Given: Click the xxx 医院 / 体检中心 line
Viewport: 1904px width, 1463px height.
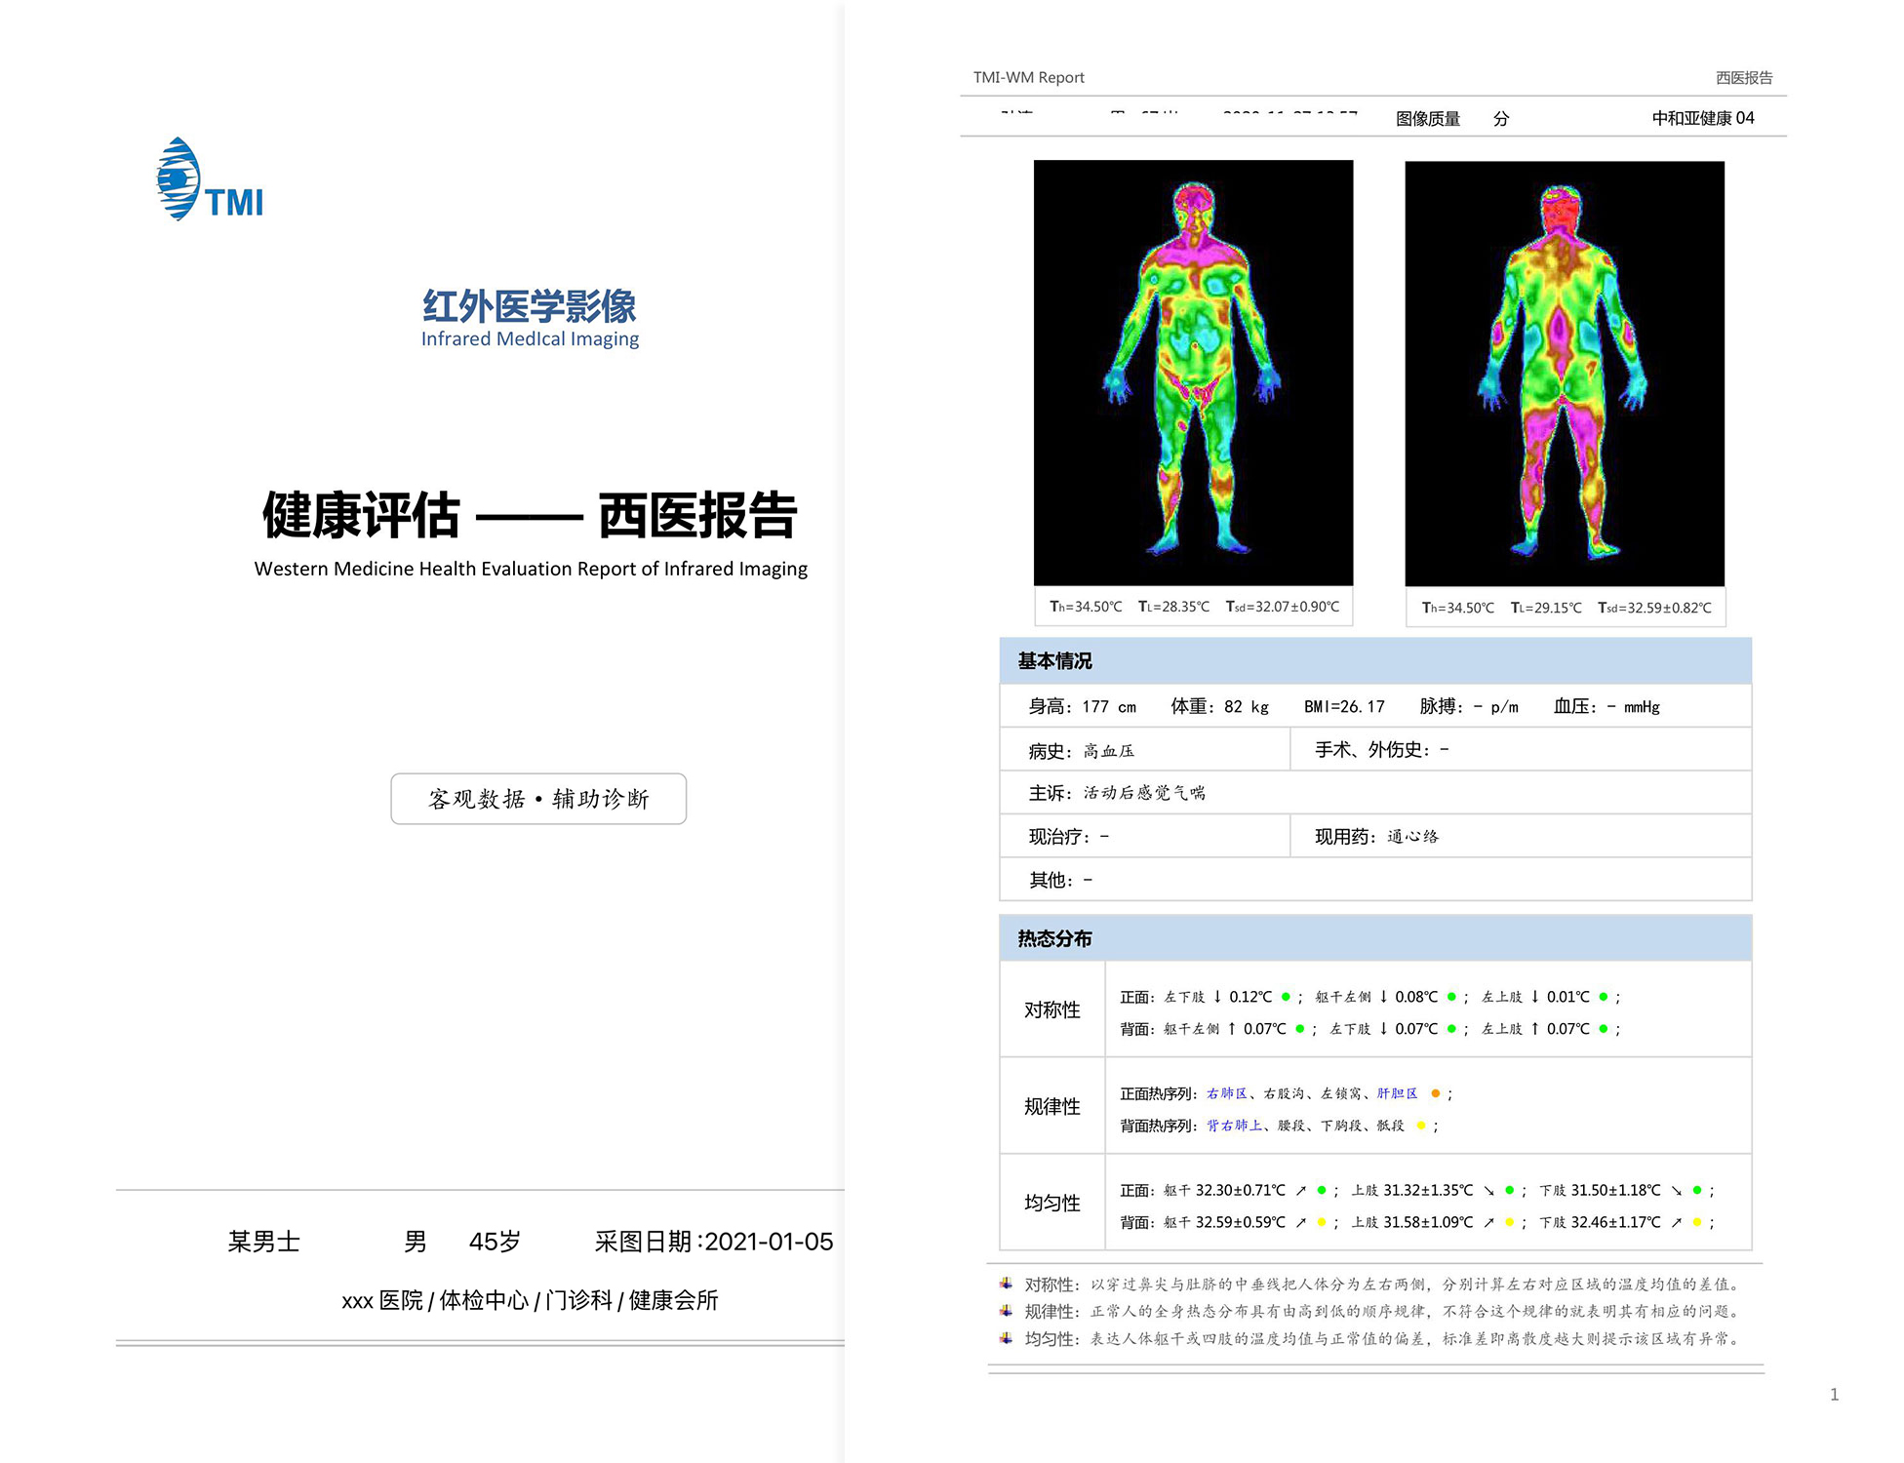Looking at the screenshot, I should point(530,1300).
